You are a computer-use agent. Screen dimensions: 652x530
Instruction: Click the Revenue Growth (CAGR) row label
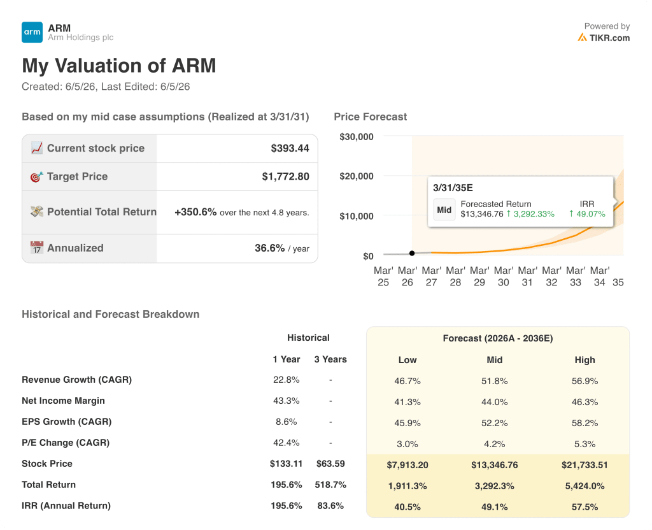(76, 380)
